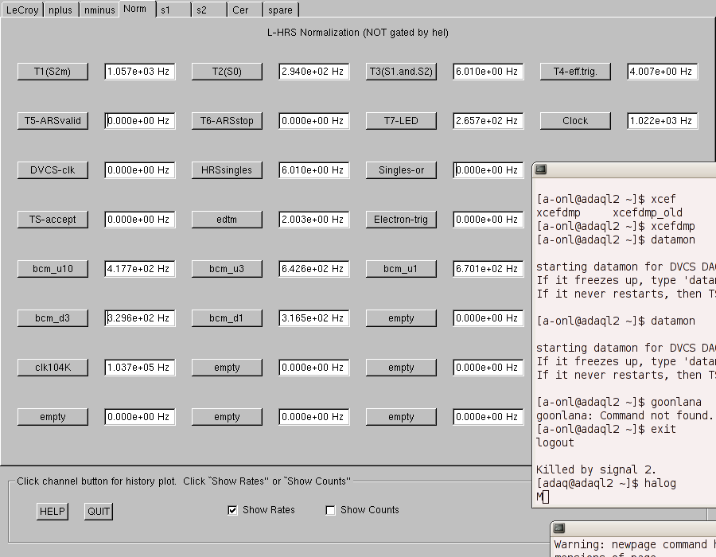The width and height of the screenshot is (716, 557).
Task: Click 'goonlana: Command not found.' terminal line
Action: point(625,416)
